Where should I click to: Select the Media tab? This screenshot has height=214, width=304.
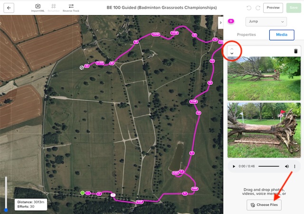coord(281,35)
